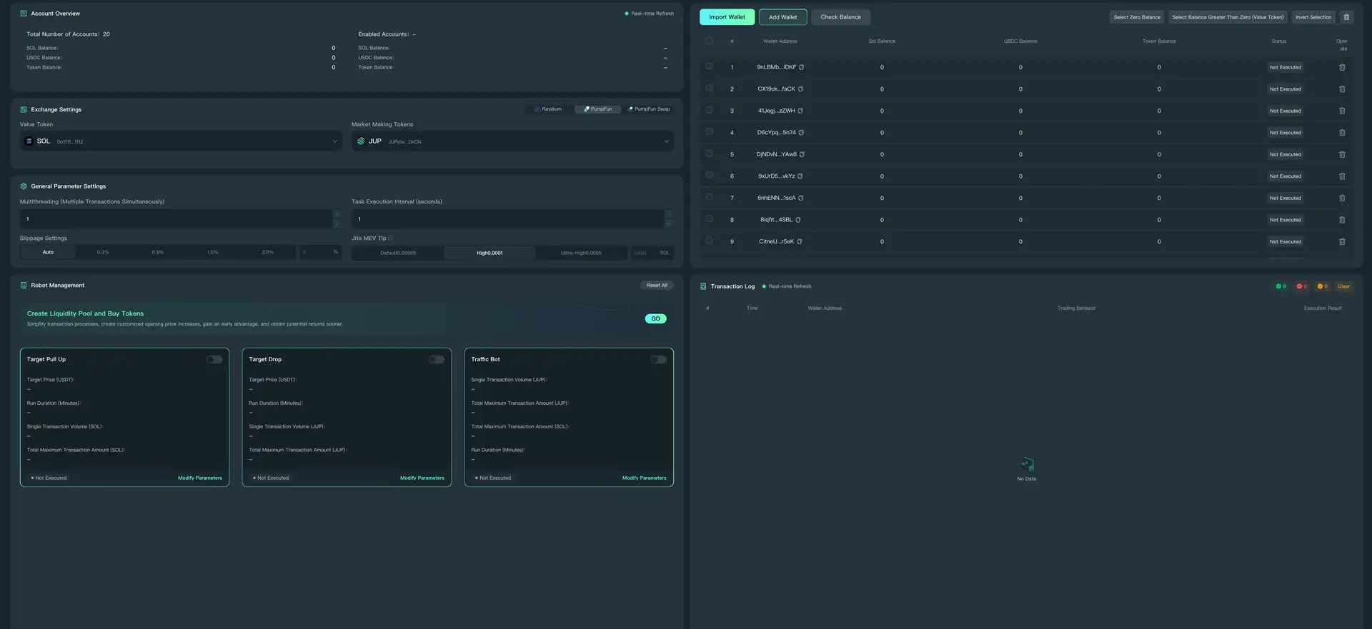Delete wallet 8iqfit...4SBL using its trash icon
The height and width of the screenshot is (629, 1372).
click(1341, 220)
